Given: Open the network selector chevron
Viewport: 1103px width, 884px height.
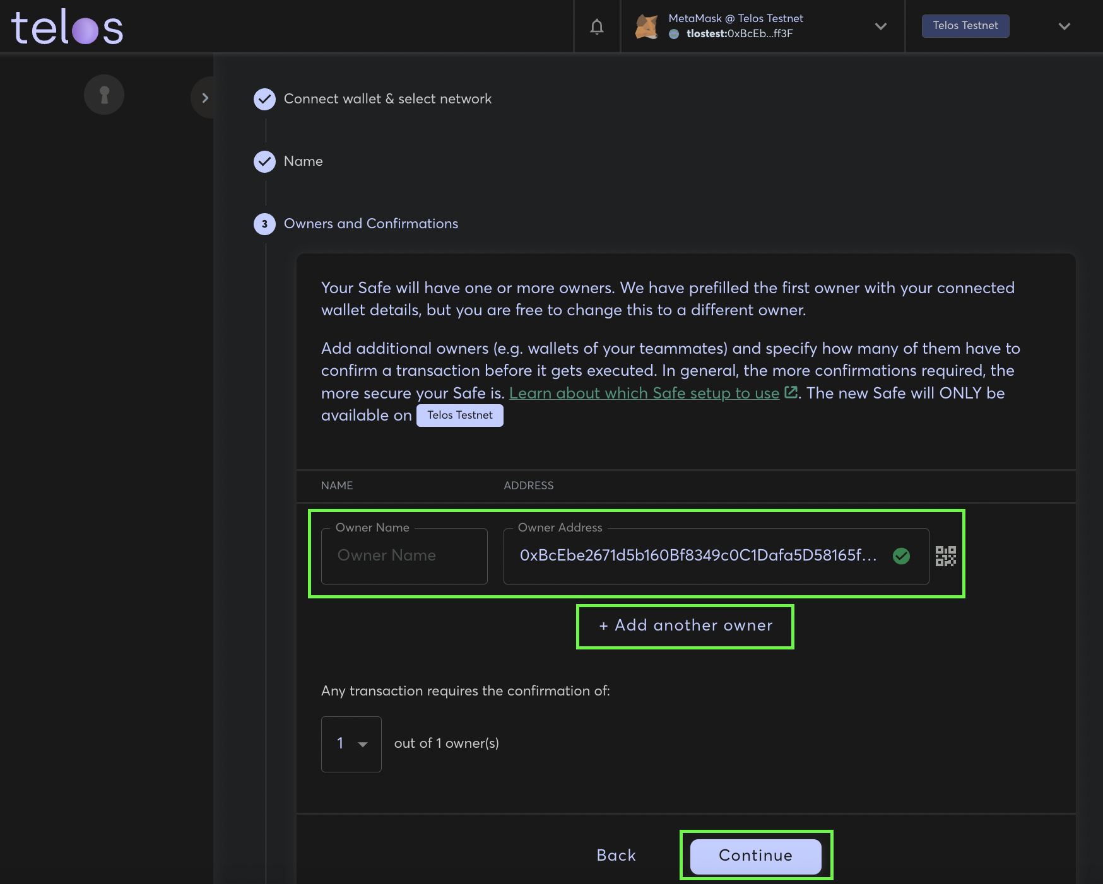Looking at the screenshot, I should 1064,26.
